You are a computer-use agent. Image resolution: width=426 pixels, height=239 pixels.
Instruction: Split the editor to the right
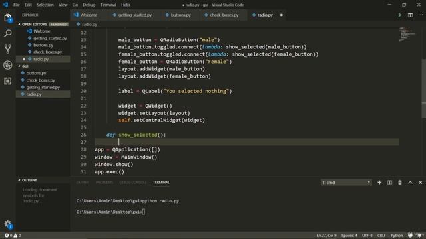(x=410, y=15)
